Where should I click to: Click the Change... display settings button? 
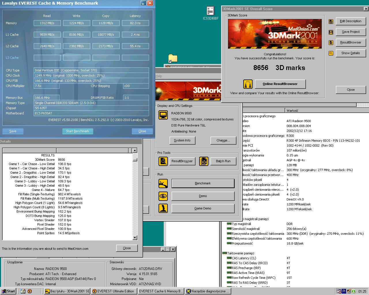click(x=223, y=141)
